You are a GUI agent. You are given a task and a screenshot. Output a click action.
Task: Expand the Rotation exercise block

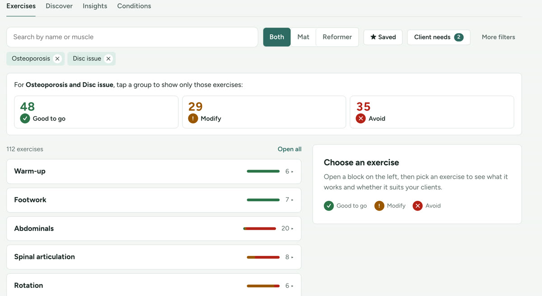(154, 285)
